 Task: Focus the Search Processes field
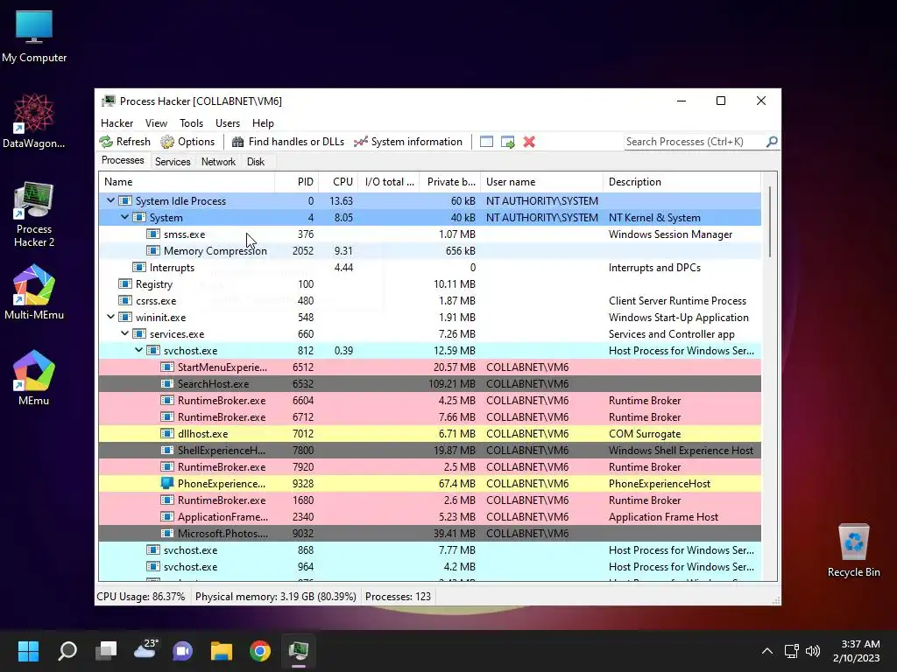tap(695, 141)
